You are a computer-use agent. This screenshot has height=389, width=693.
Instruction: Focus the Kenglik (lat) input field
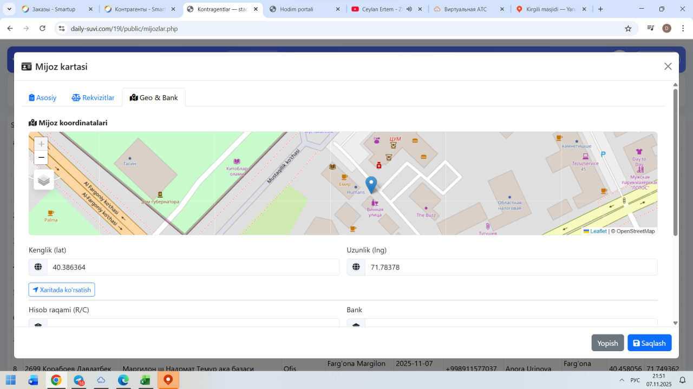tap(193, 267)
